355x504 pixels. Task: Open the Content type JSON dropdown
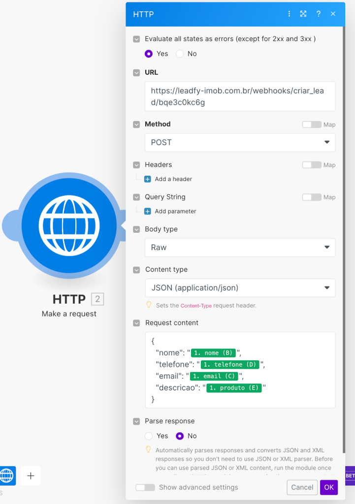point(240,288)
